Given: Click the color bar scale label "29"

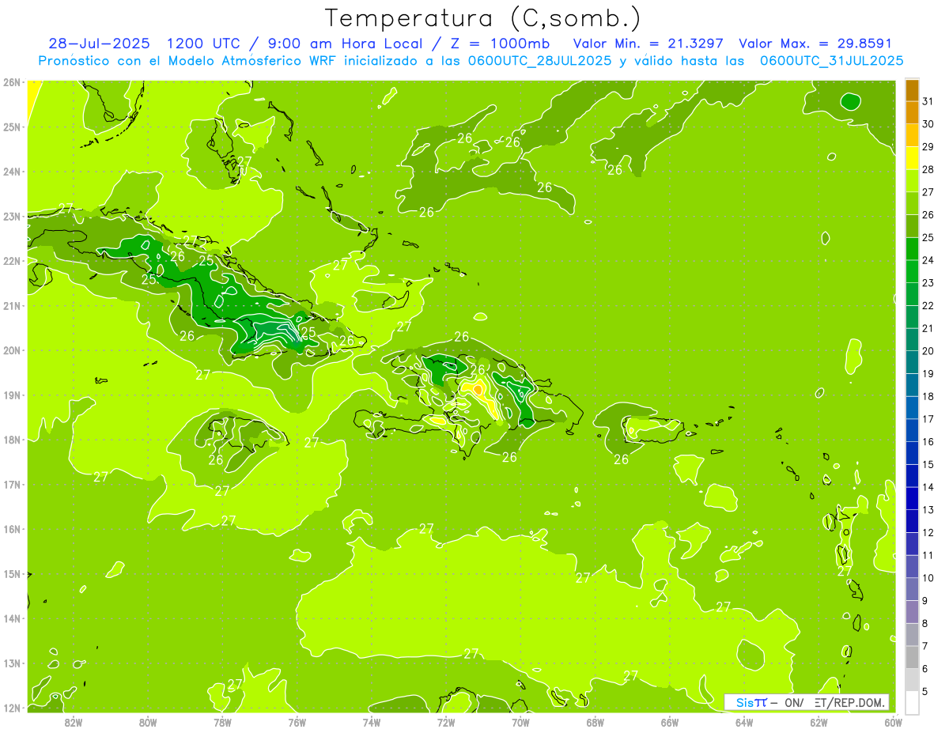Looking at the screenshot, I should tap(928, 147).
